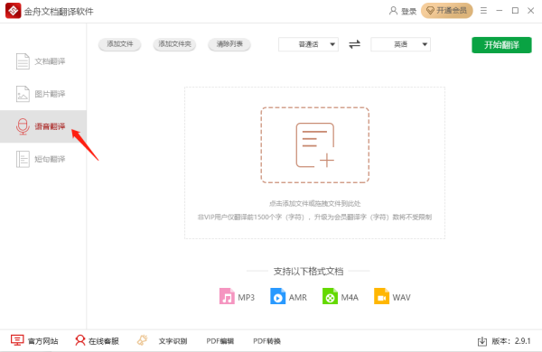Open the 普通话 source language dropdown
Viewport: 542px width, 352px height.
click(x=308, y=44)
